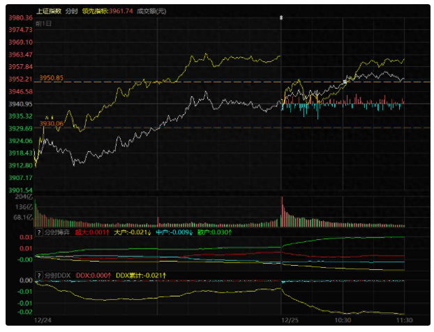434x332 pixels.
Task: Open the 分时博弈 indicator name
Action: click(57, 232)
